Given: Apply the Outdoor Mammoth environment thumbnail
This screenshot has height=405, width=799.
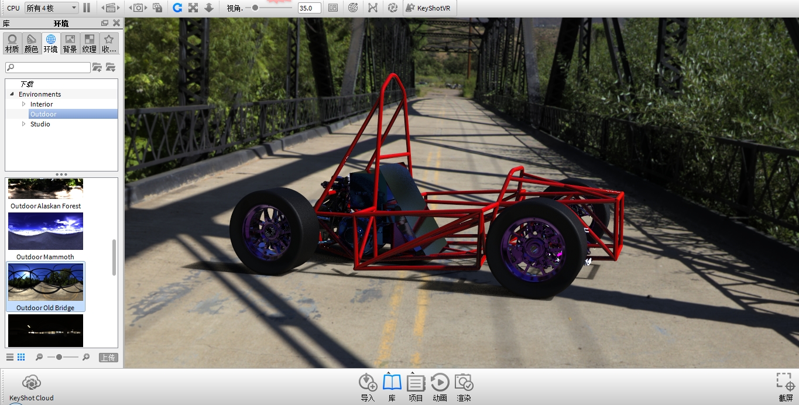Looking at the screenshot, I should pos(45,231).
